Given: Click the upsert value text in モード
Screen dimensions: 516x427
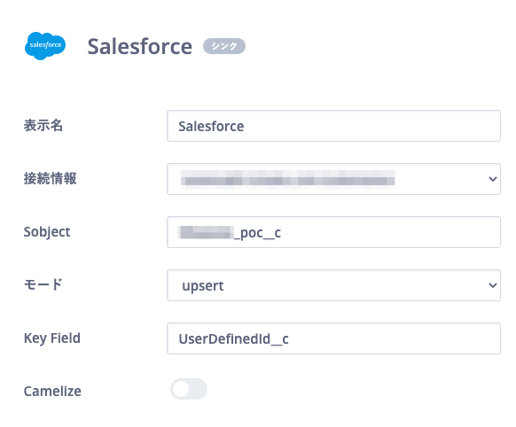Looking at the screenshot, I should pos(203,286).
